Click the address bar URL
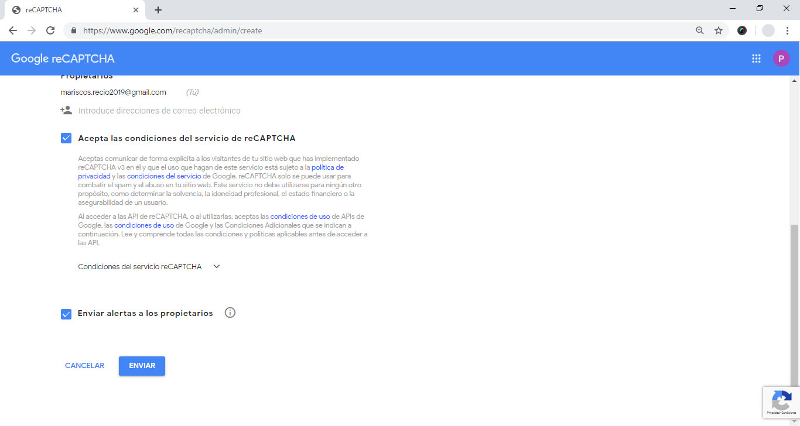800x426 pixels. [x=173, y=30]
